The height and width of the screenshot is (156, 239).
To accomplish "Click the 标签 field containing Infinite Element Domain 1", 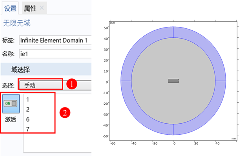I will pyautogui.click(x=55, y=40).
